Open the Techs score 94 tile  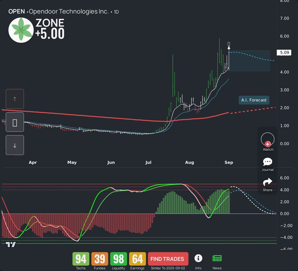[x=81, y=259]
